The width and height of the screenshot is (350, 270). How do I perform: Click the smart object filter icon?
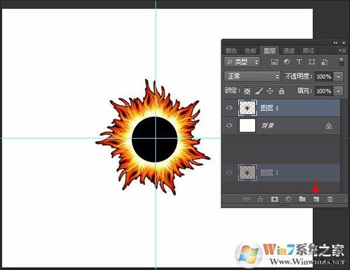(x=324, y=62)
